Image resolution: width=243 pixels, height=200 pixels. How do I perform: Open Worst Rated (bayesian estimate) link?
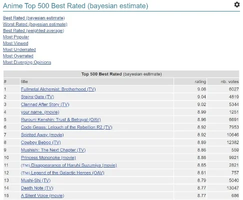point(35,24)
